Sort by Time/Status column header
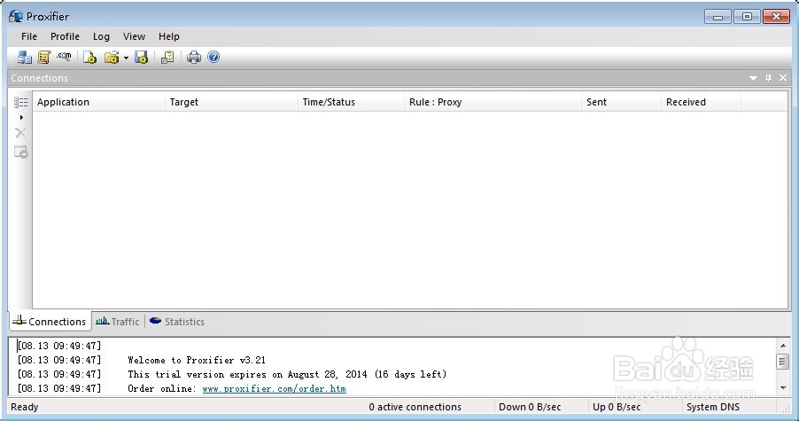Screen dimensions: 799x421 pos(351,102)
